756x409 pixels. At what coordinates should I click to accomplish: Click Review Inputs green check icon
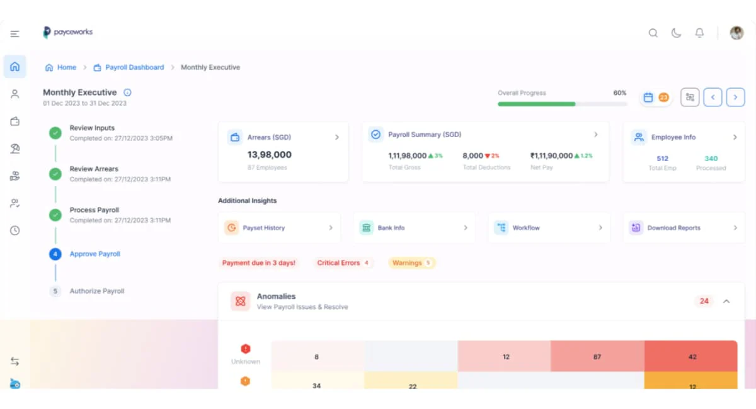point(55,133)
